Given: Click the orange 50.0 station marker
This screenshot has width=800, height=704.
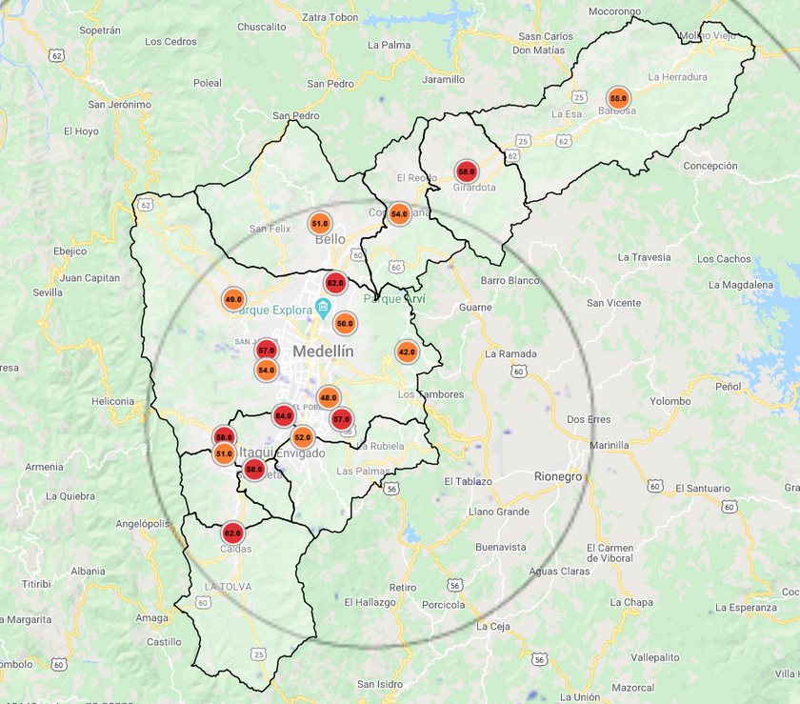Looking at the screenshot, I should click(345, 323).
